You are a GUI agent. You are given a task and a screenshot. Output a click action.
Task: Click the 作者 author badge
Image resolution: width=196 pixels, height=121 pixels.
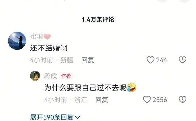click(x=66, y=76)
